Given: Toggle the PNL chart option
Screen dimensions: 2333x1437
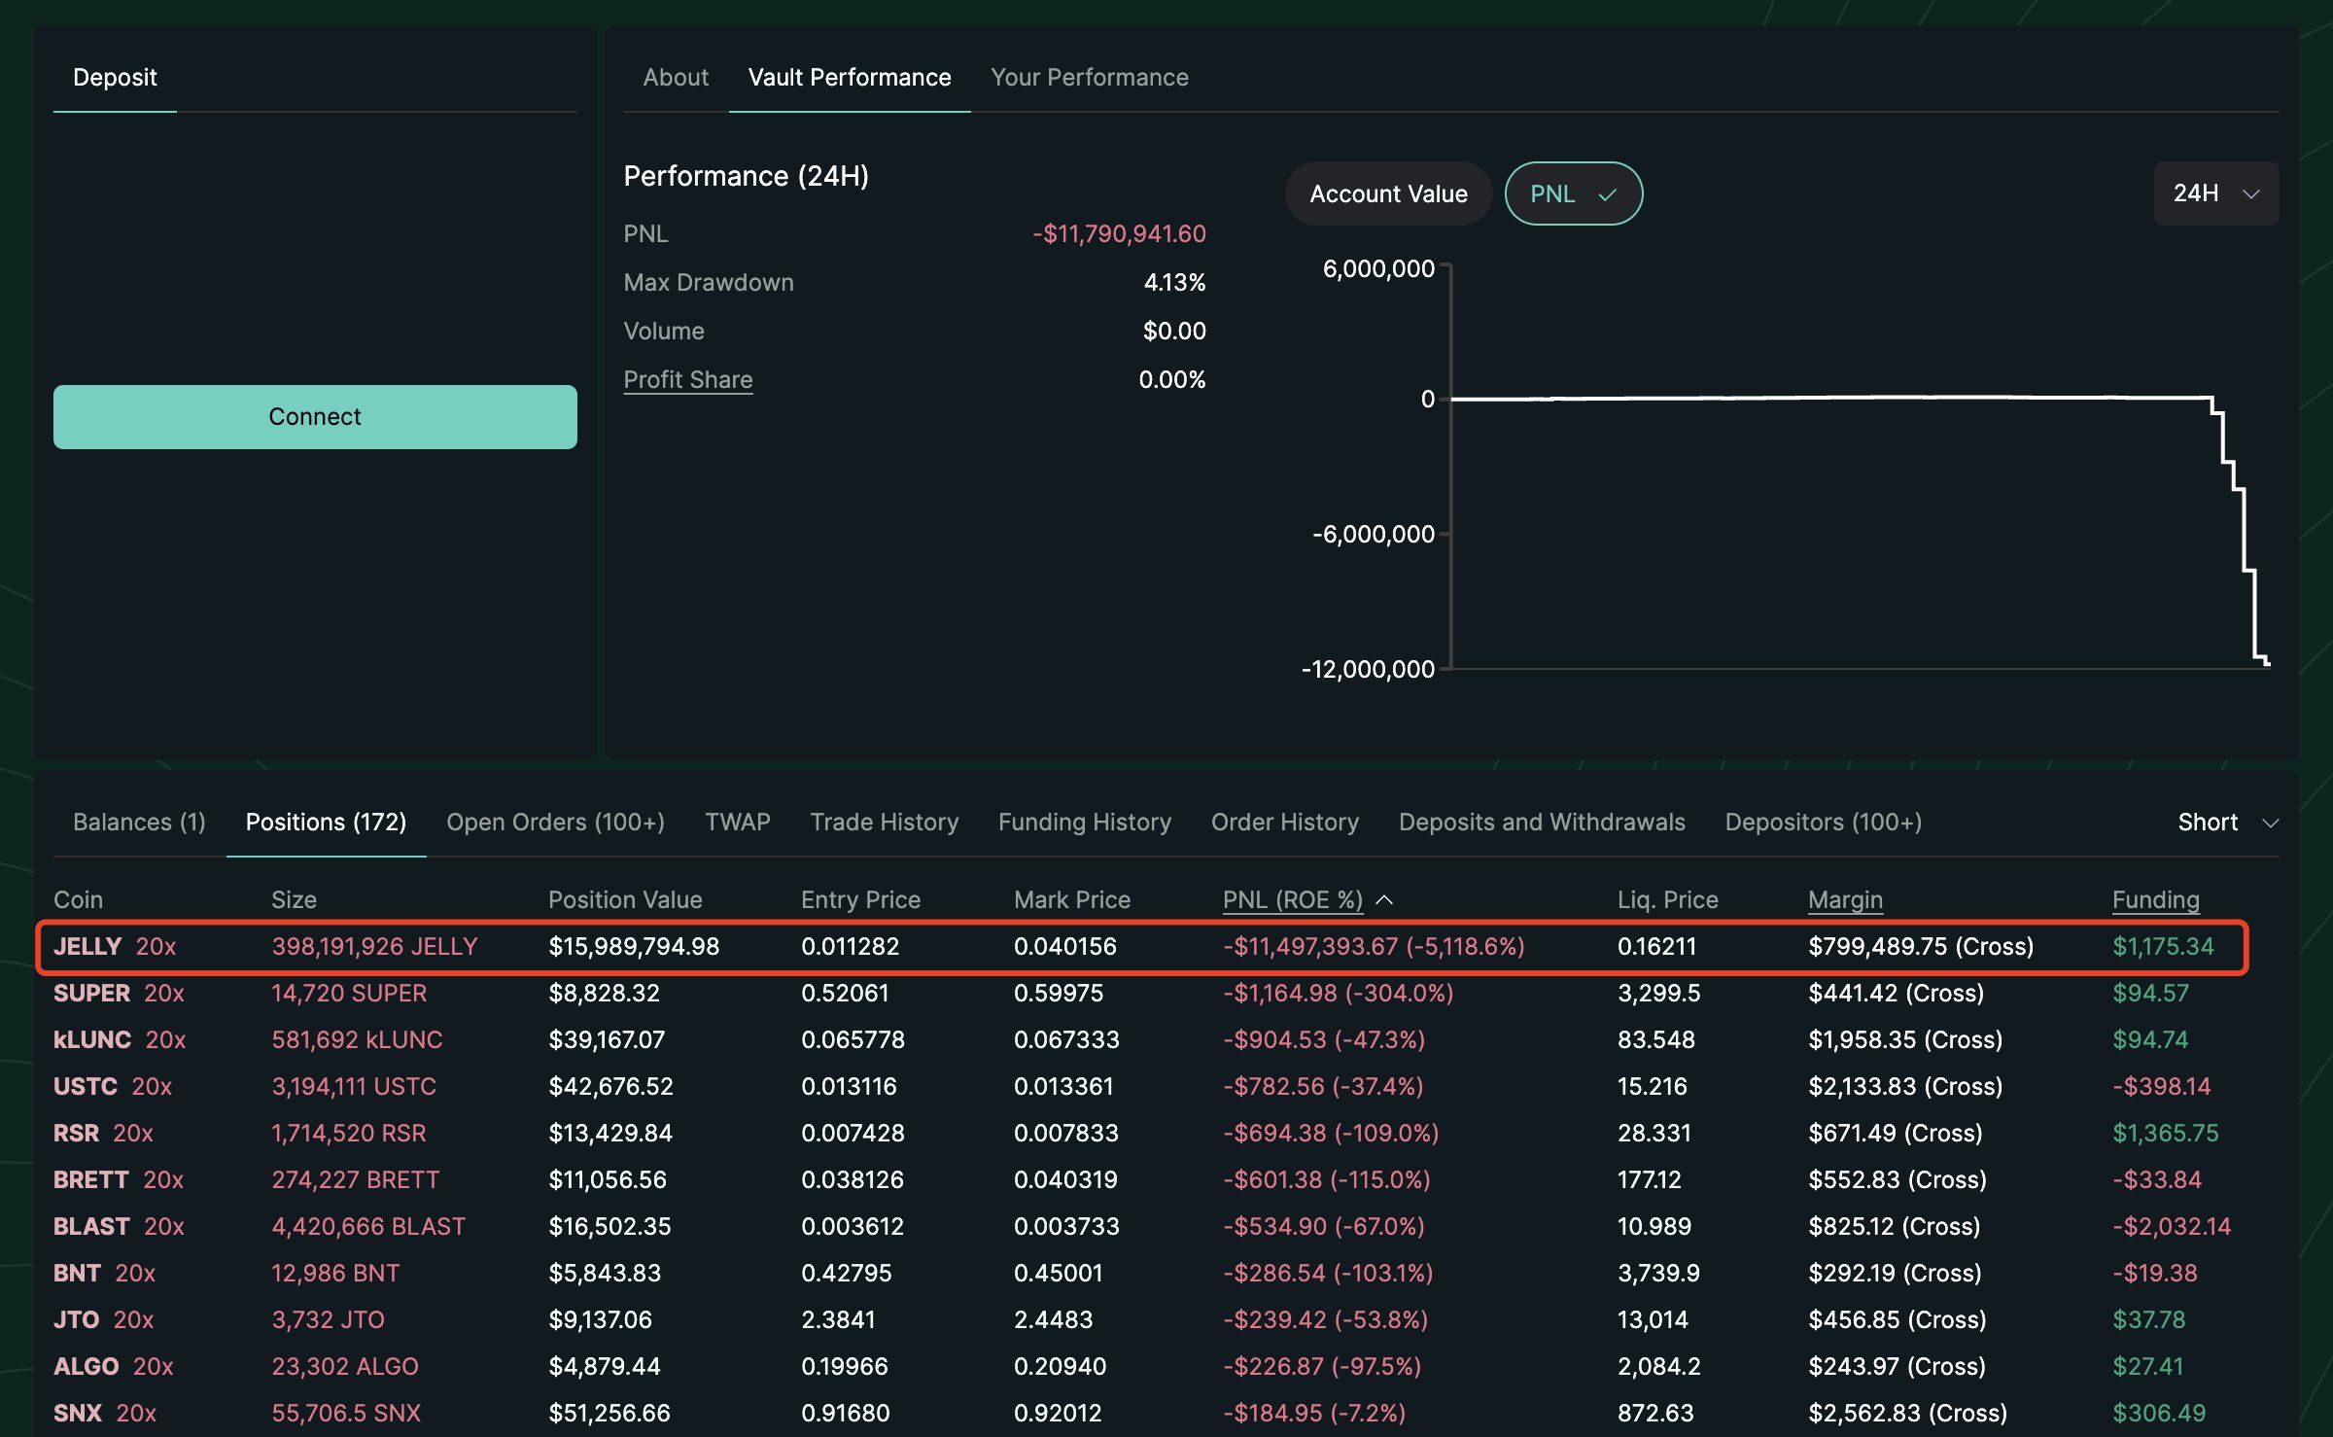Looking at the screenshot, I should (x=1551, y=194).
